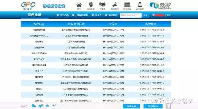The image size is (198, 109).
Task: Click ISBN 978-7-7979-0907-5 cell
Action: click(152, 83)
